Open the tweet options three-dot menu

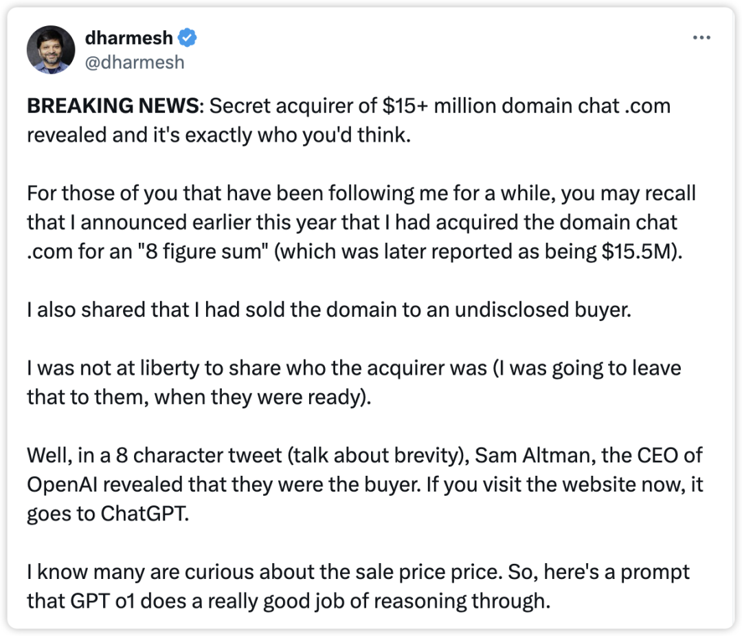[x=702, y=38]
